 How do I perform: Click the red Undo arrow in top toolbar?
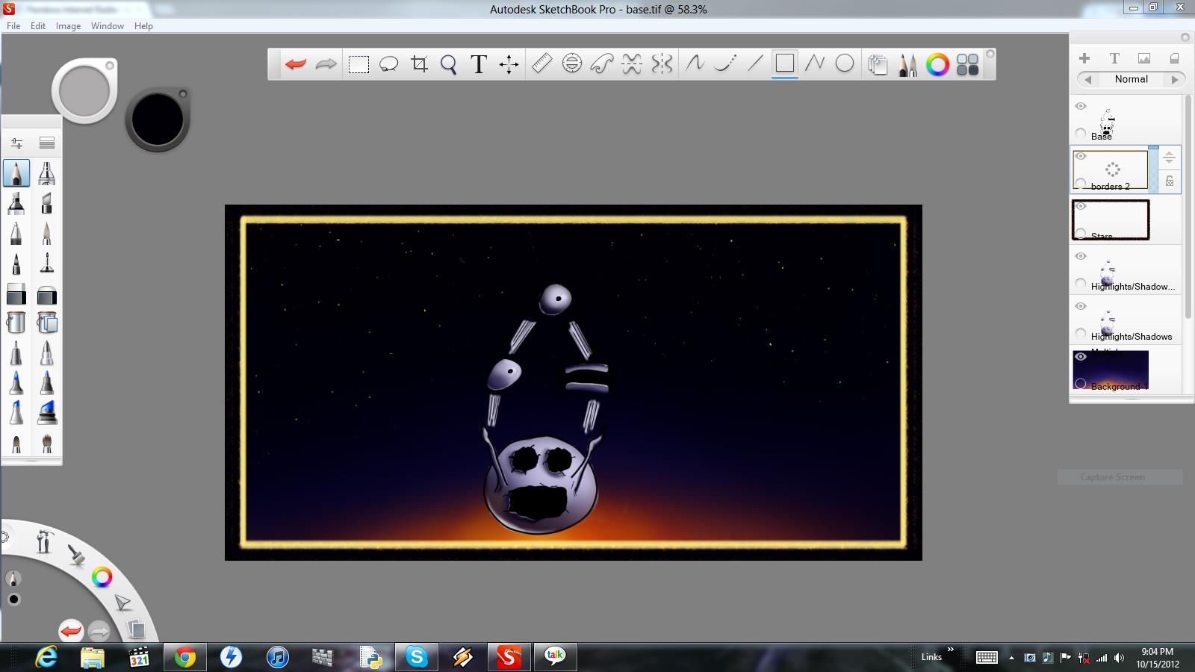[296, 64]
